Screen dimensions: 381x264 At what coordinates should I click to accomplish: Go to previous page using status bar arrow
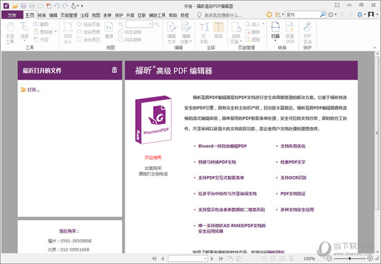click(x=163, y=258)
